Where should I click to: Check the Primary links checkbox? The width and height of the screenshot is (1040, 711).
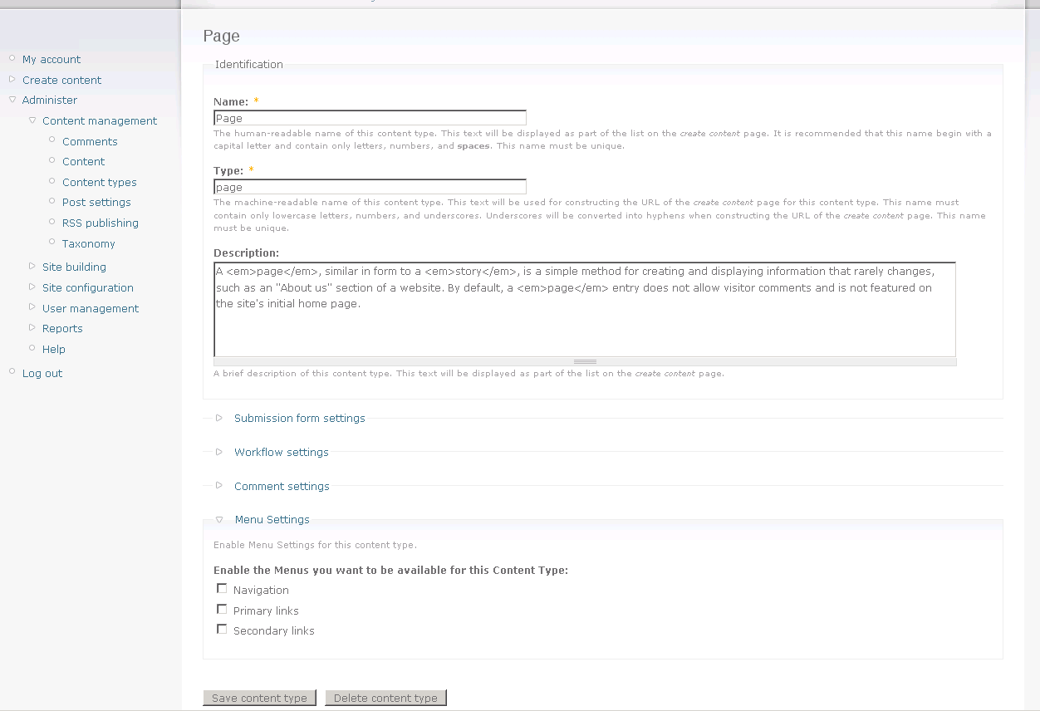coord(222,610)
